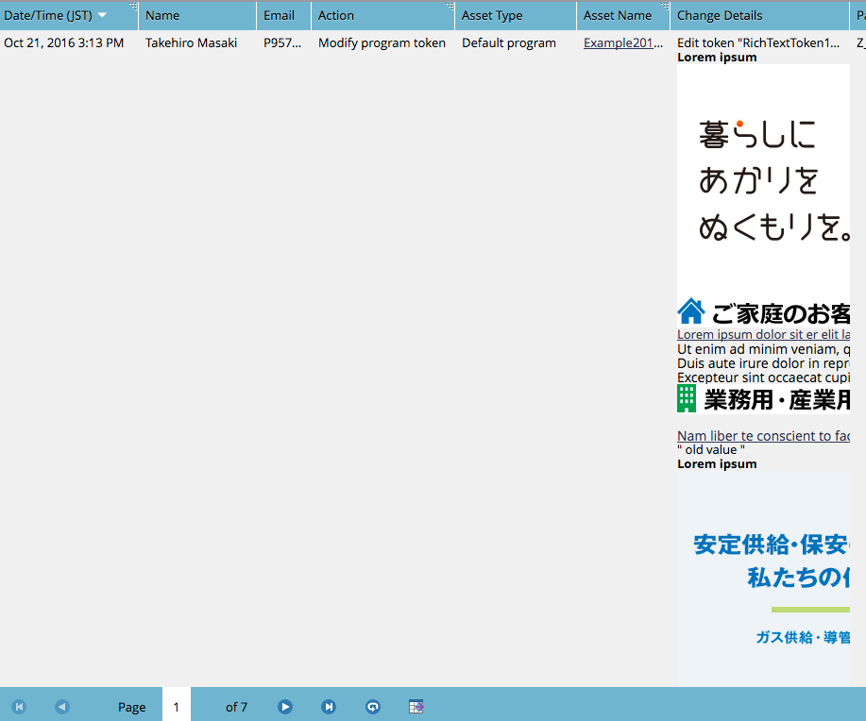Screen dimensions: 866x721
Task: Click the blue house icon
Action: coord(691,311)
